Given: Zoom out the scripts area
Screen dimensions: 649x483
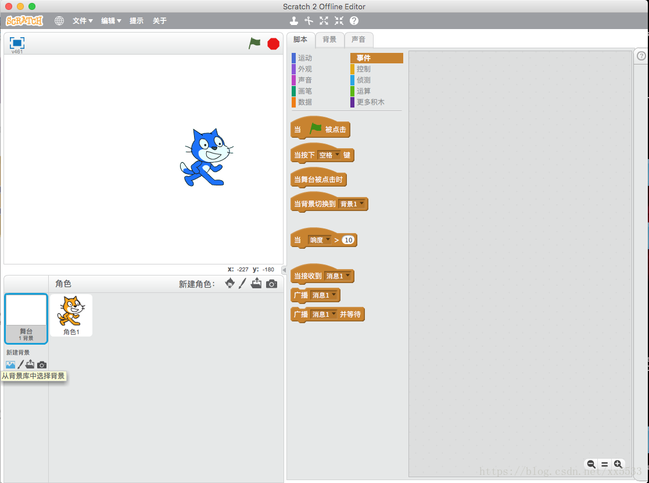Looking at the screenshot, I should pos(591,464).
